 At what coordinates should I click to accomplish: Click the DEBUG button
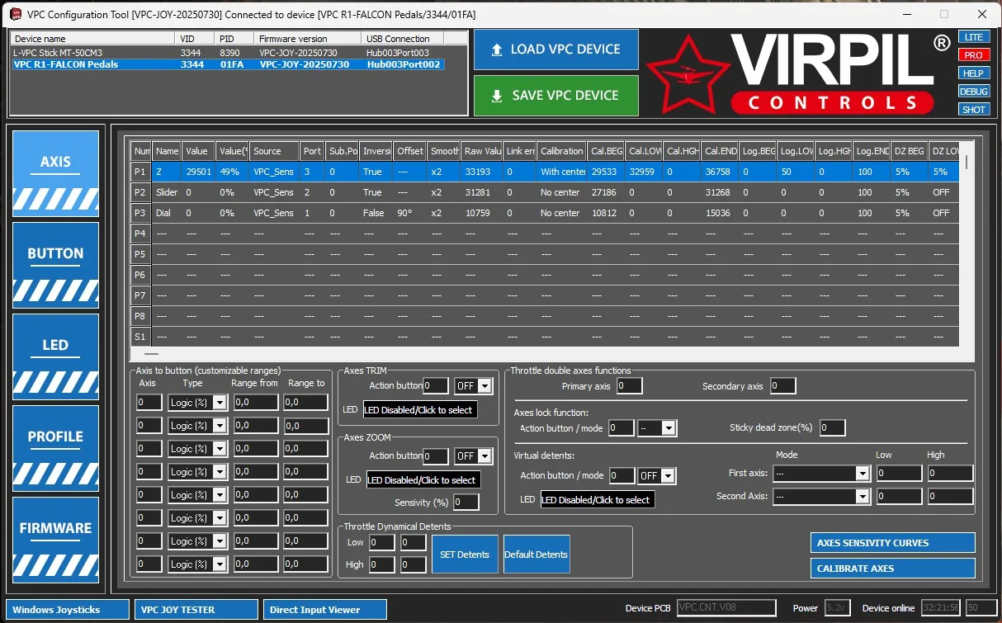(974, 92)
